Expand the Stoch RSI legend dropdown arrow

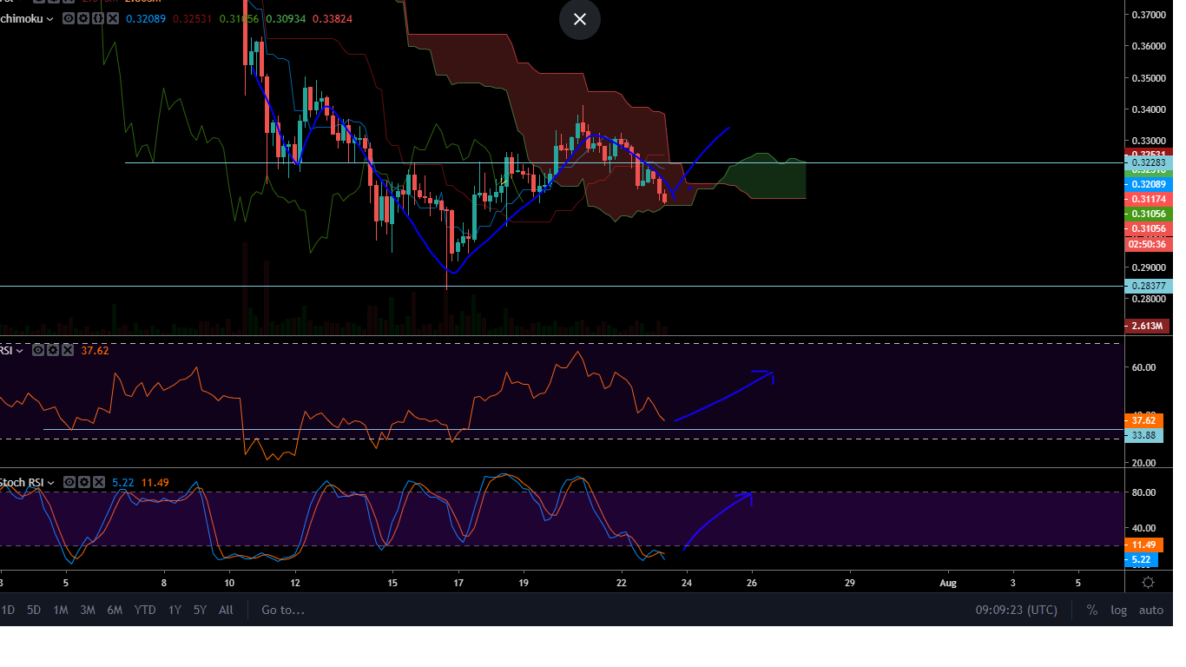click(x=50, y=482)
